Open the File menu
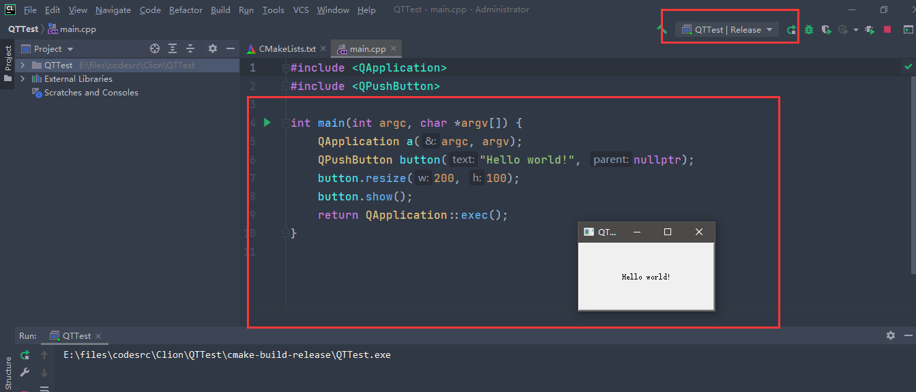 tap(30, 10)
